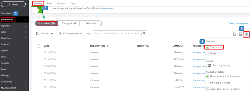Image resolution: width=251 pixels, height=91 pixels.
Task: Tick the select-all checkbox in the header
Action: pyautogui.click(x=38, y=46)
